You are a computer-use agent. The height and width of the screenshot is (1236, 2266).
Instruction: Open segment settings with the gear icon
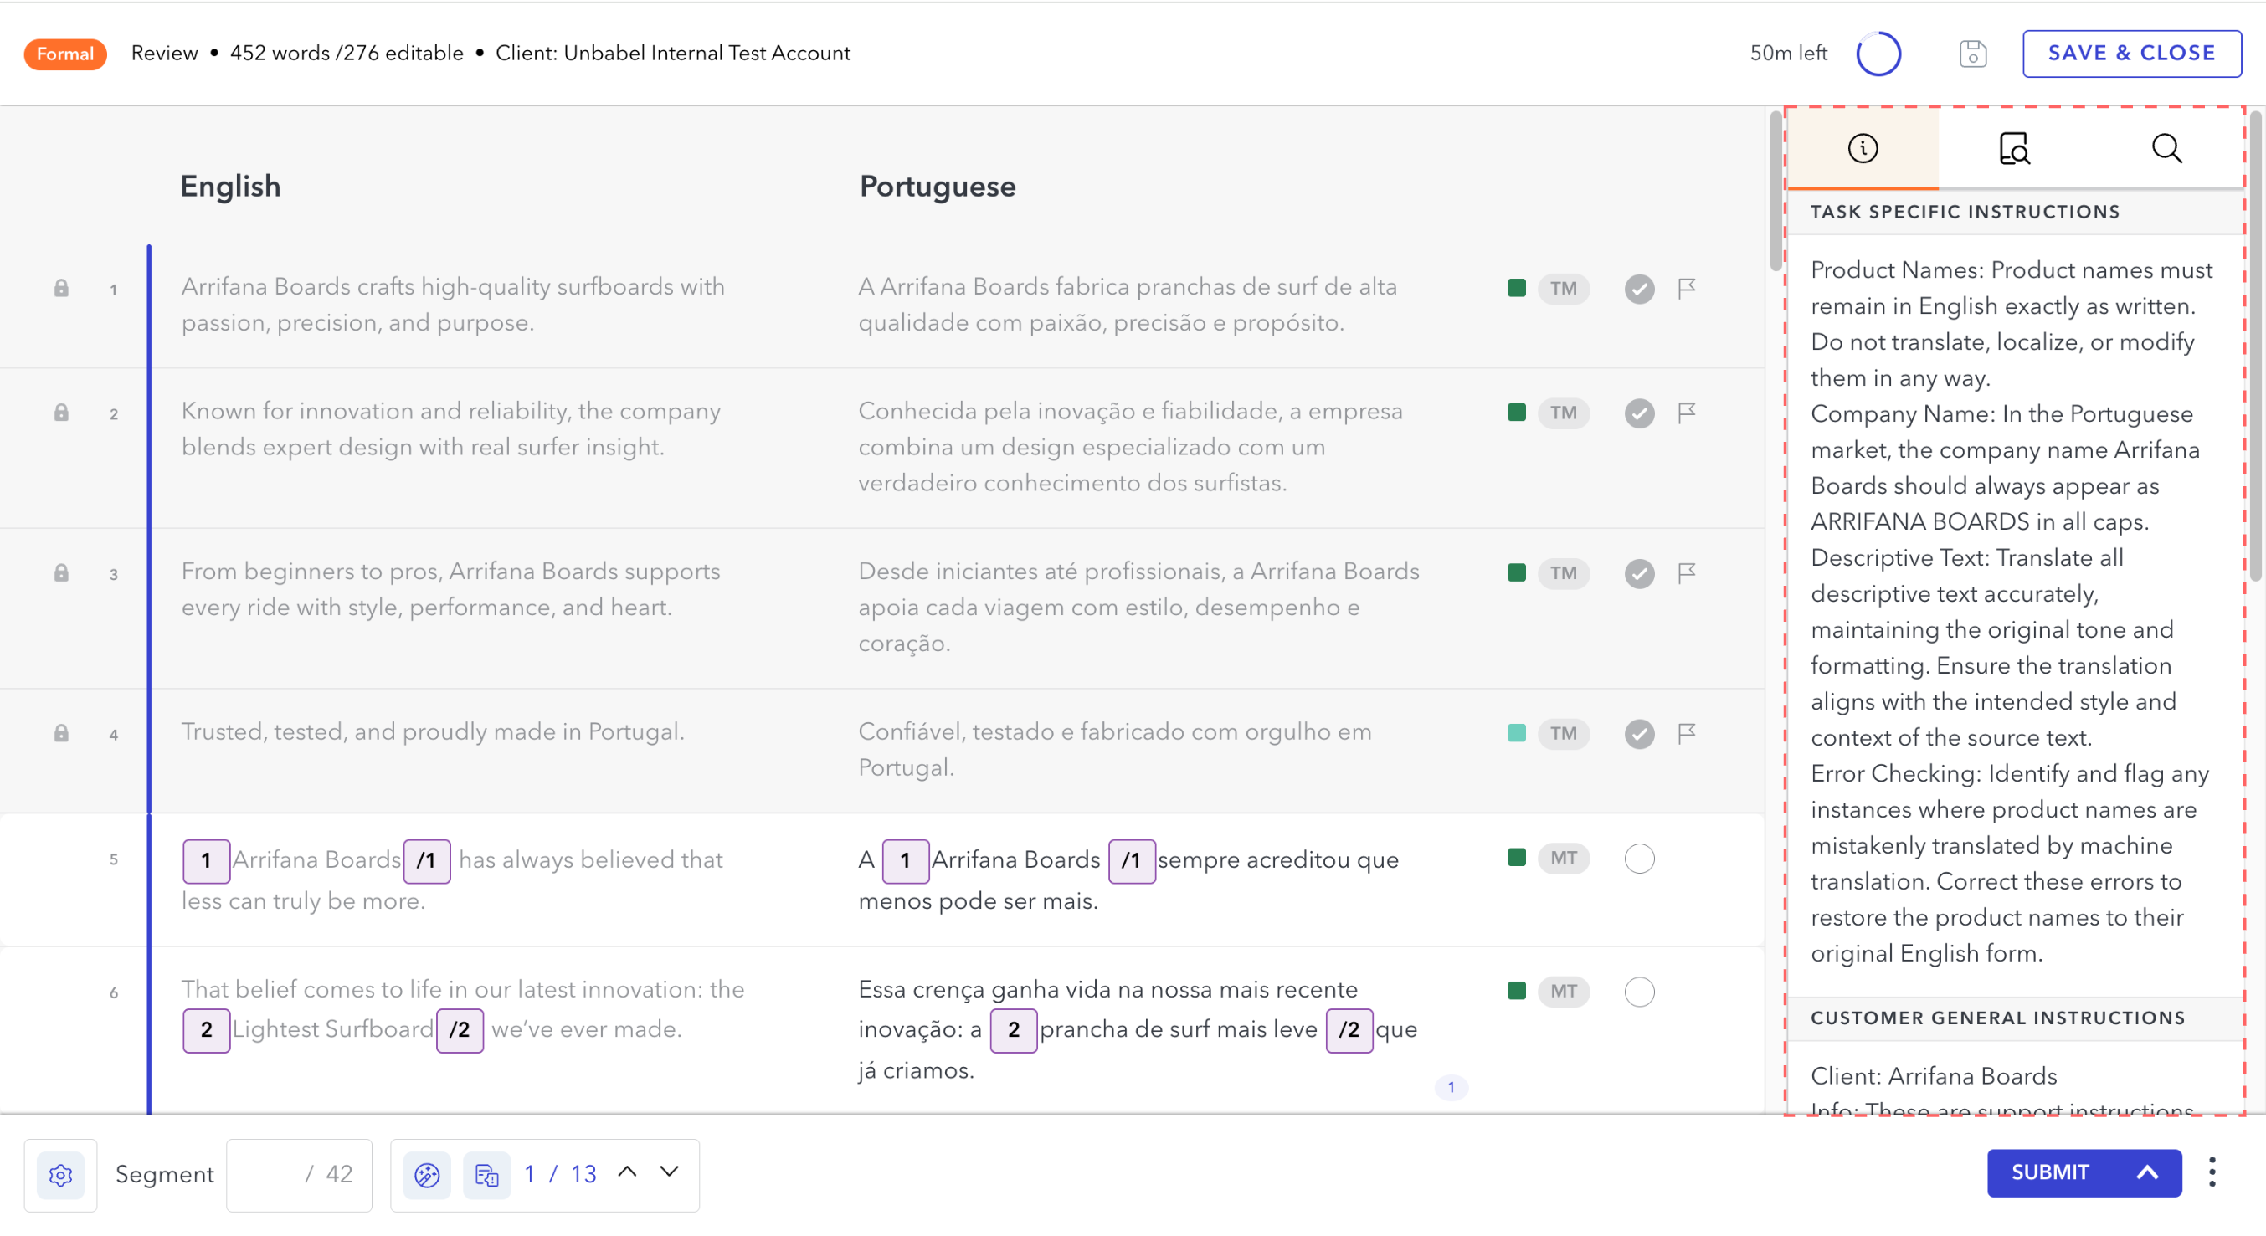point(59,1173)
